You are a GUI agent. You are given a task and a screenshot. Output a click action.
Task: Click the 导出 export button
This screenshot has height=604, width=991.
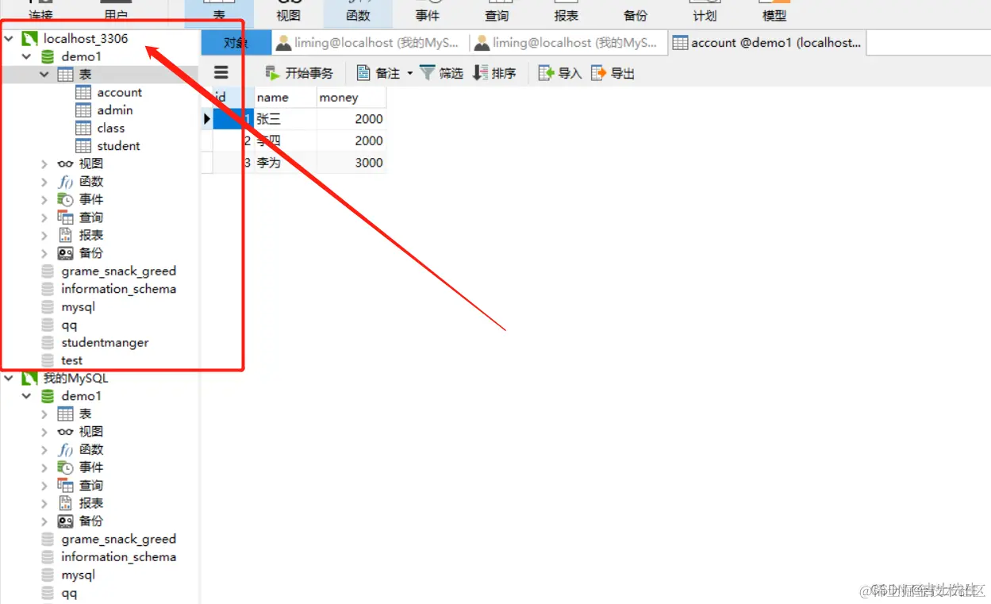613,73
